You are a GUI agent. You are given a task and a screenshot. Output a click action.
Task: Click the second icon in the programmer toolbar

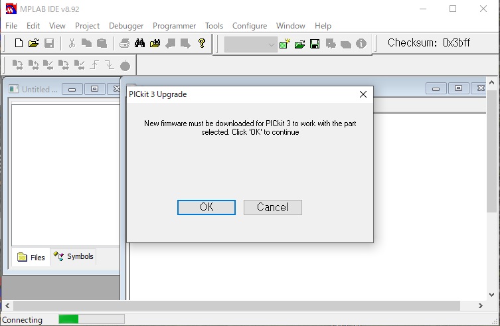[x=33, y=65]
